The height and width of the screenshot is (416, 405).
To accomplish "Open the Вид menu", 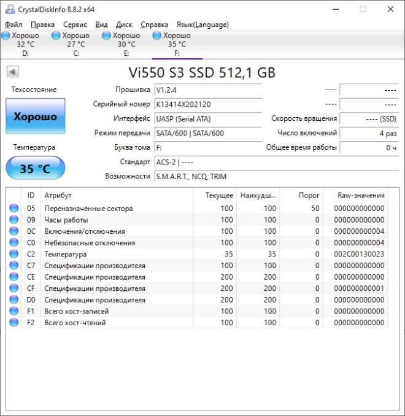I will point(101,25).
